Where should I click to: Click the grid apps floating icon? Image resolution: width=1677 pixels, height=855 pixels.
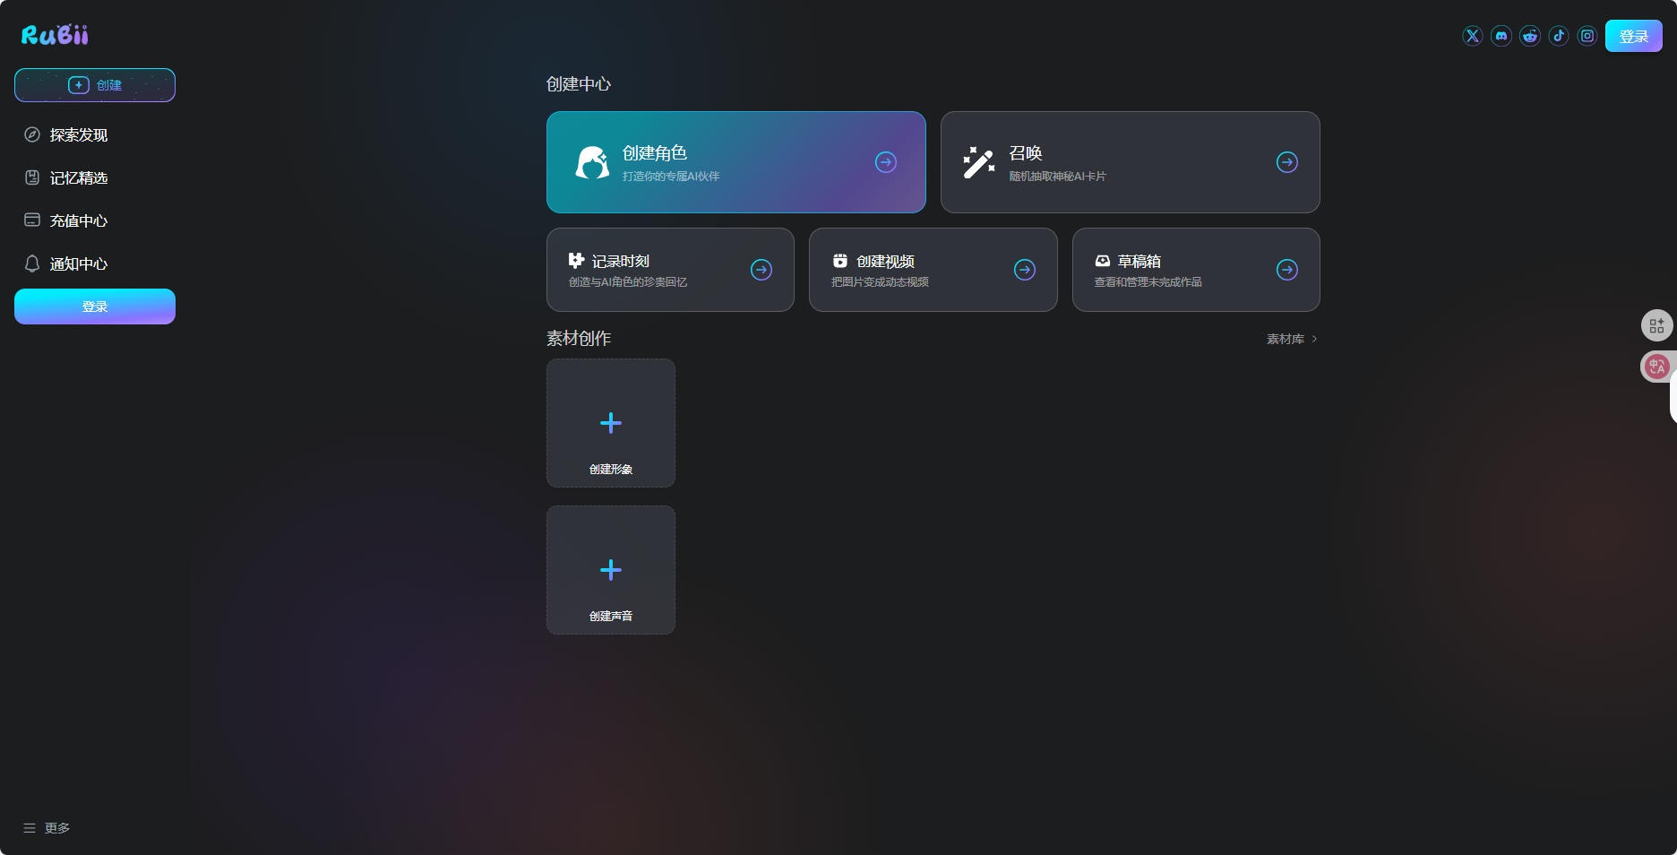point(1656,325)
